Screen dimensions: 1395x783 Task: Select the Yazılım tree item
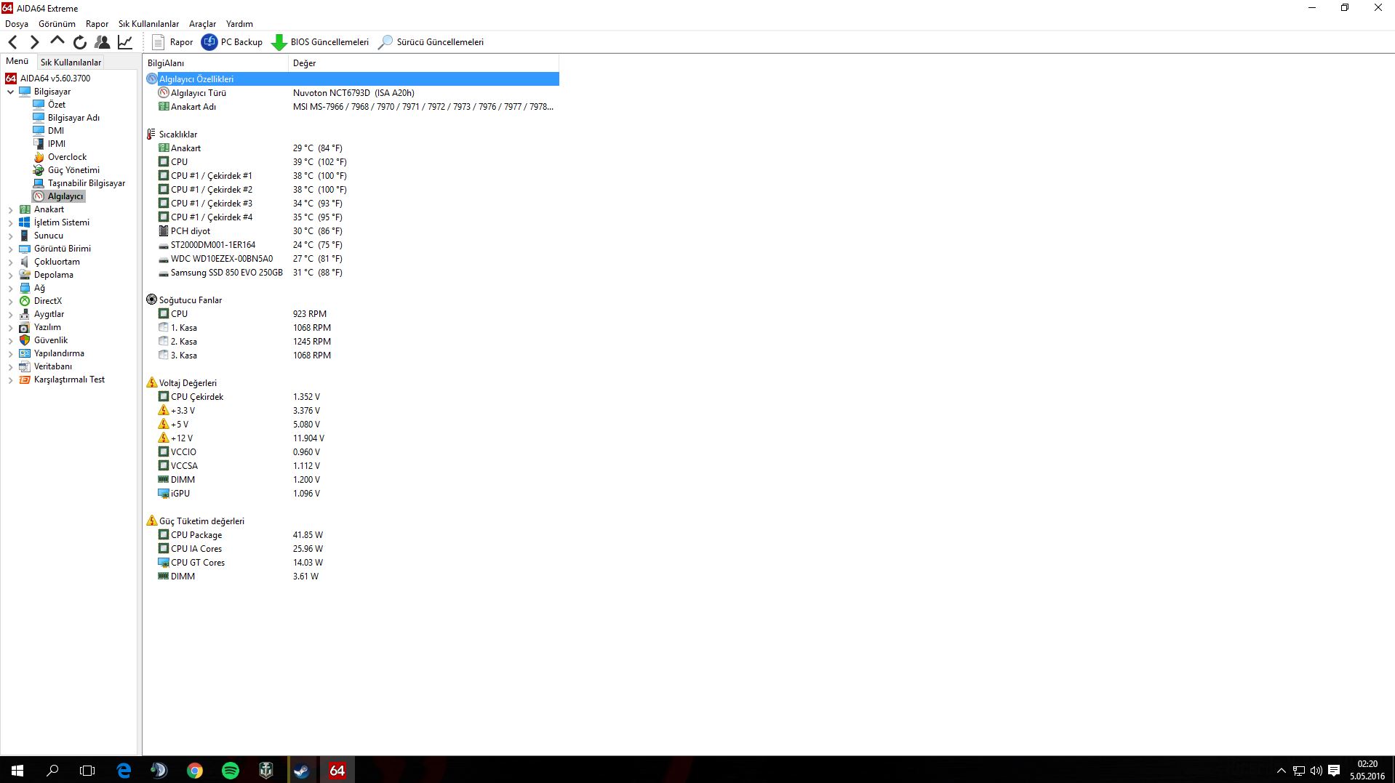click(x=47, y=327)
